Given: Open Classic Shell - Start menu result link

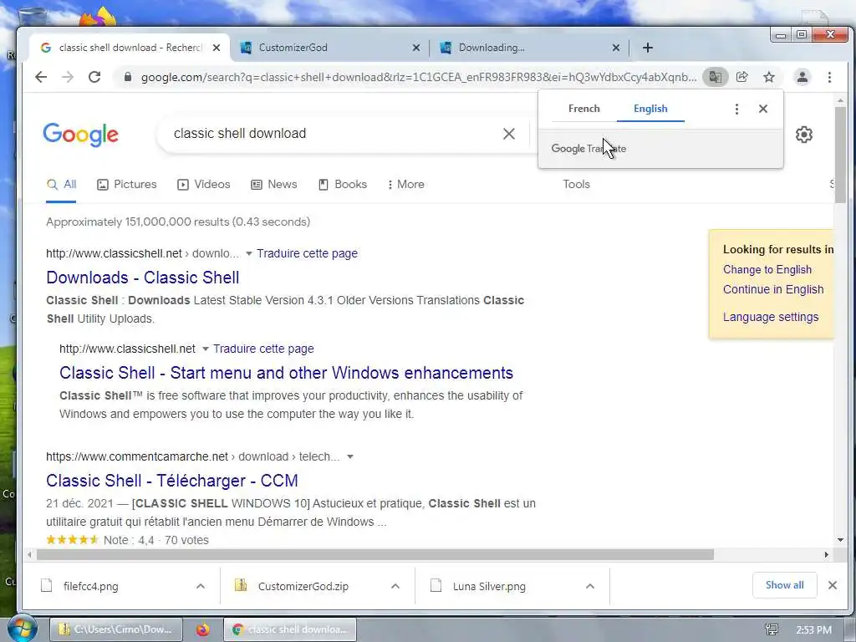Looking at the screenshot, I should 286,373.
